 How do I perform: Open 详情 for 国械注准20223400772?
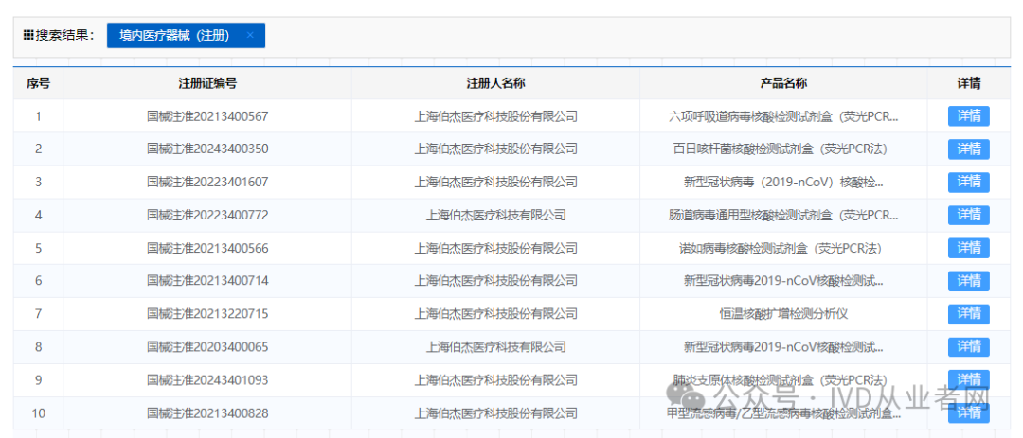[969, 215]
